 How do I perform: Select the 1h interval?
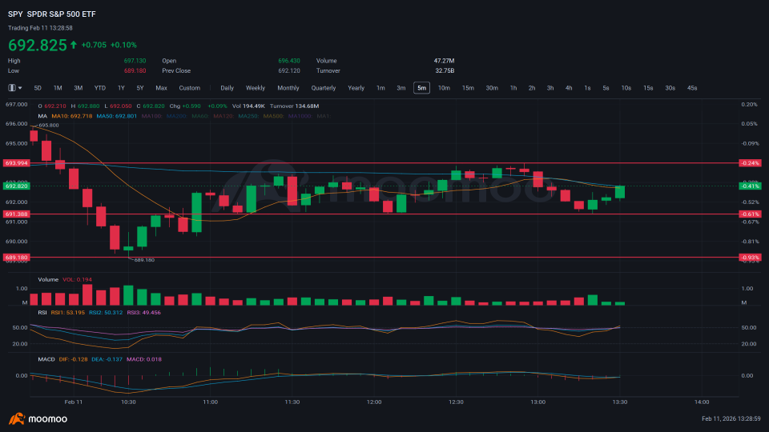[x=513, y=88]
